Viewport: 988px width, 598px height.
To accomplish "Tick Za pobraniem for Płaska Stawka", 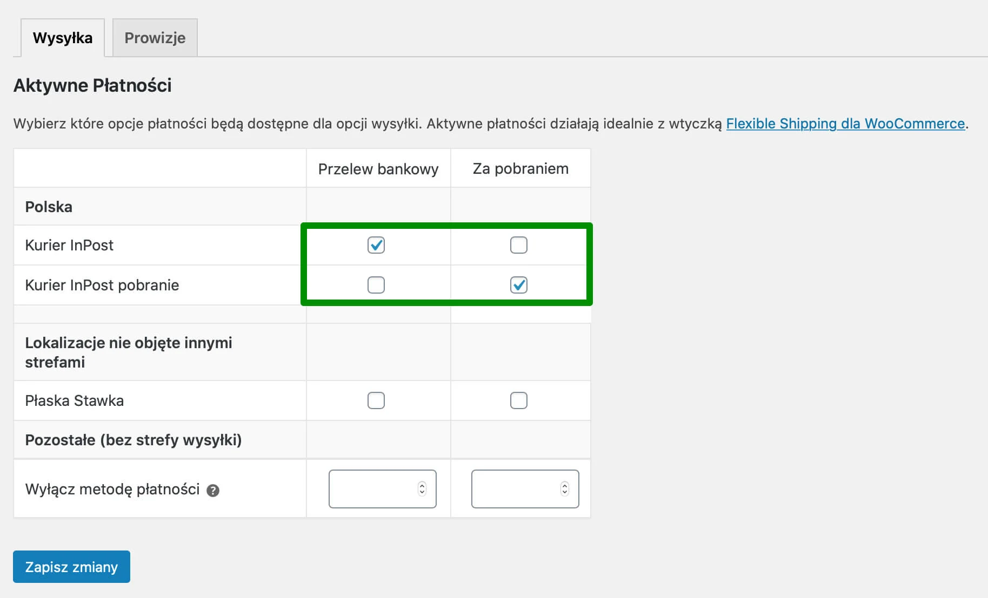I will (x=519, y=400).
